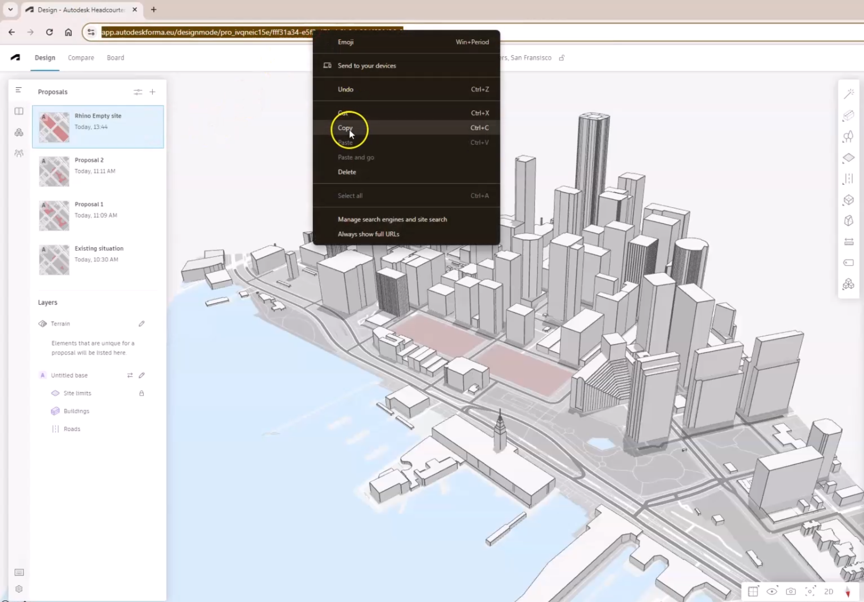
Task: Edit Terrain layer with pencil icon
Action: point(141,324)
